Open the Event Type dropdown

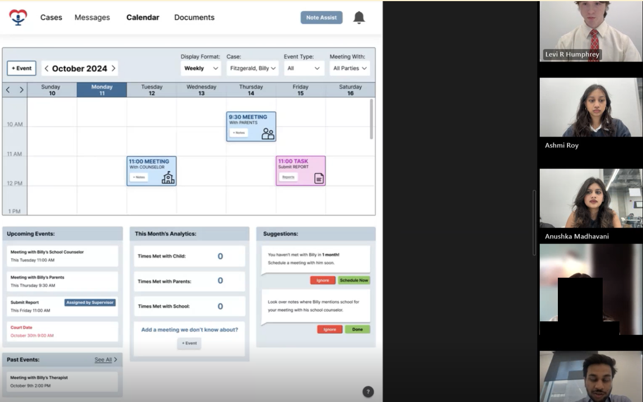(x=304, y=68)
